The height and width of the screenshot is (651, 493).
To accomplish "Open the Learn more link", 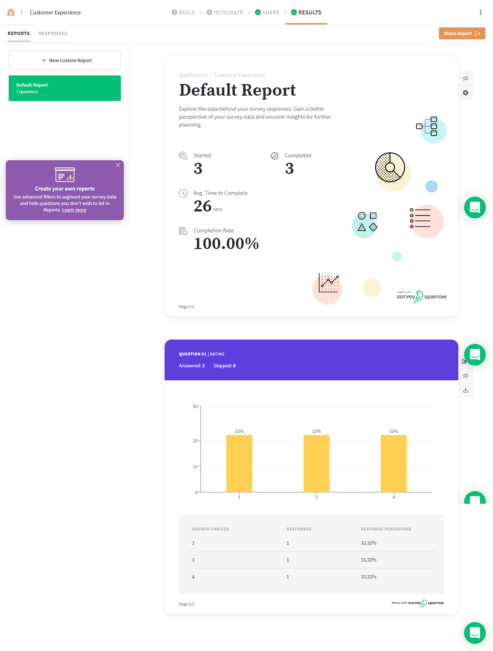I will [x=74, y=210].
